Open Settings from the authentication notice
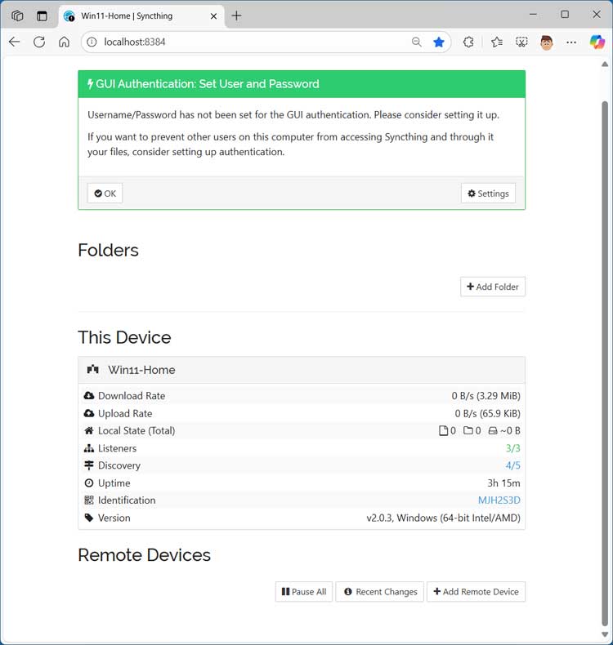This screenshot has height=645, width=613. pyautogui.click(x=488, y=193)
